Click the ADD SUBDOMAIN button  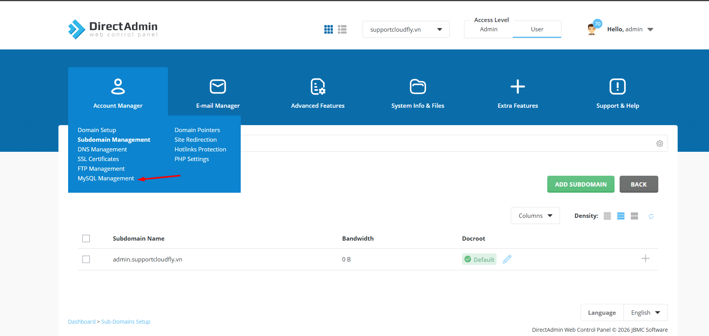(x=581, y=184)
